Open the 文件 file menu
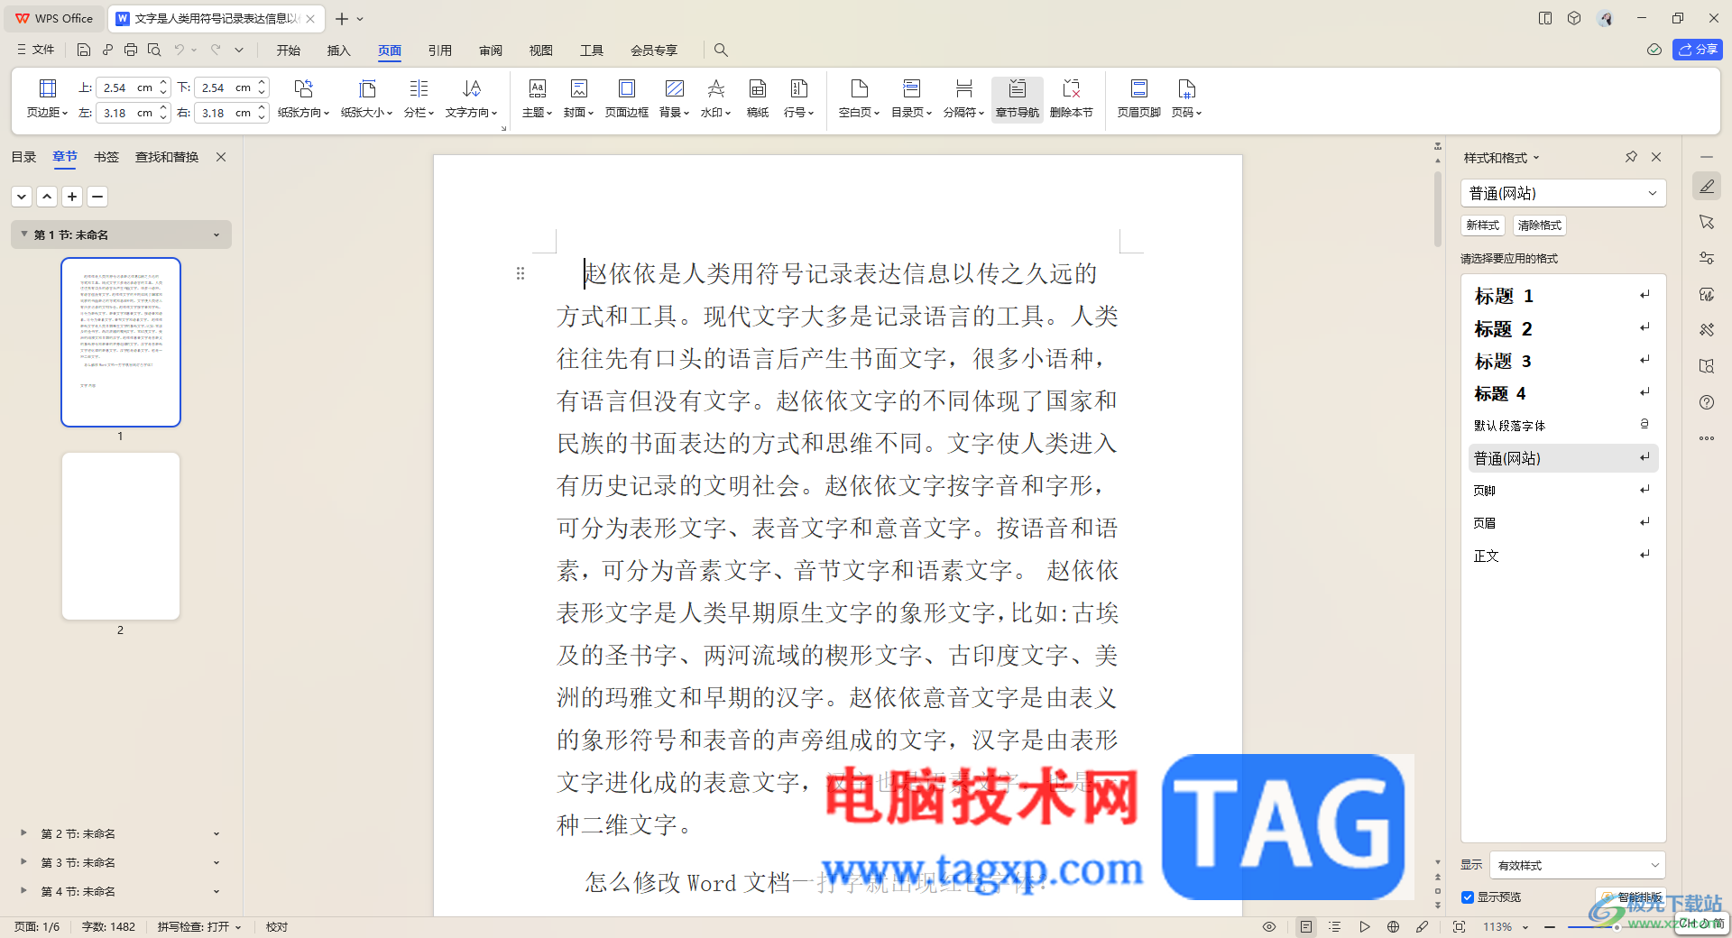The height and width of the screenshot is (938, 1732). 36,50
